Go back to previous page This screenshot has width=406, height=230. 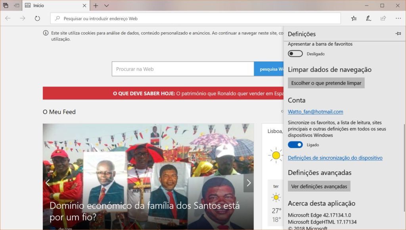tap(8, 18)
